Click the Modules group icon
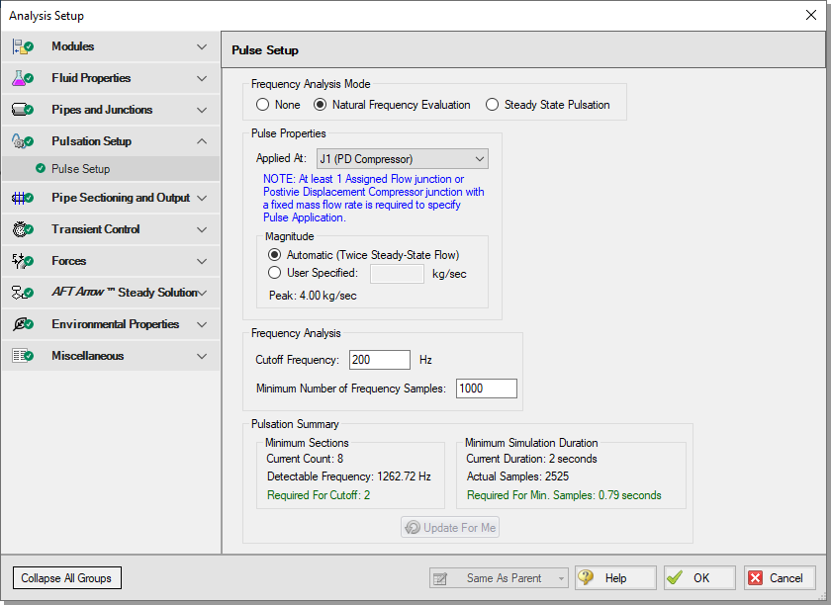 point(22,46)
